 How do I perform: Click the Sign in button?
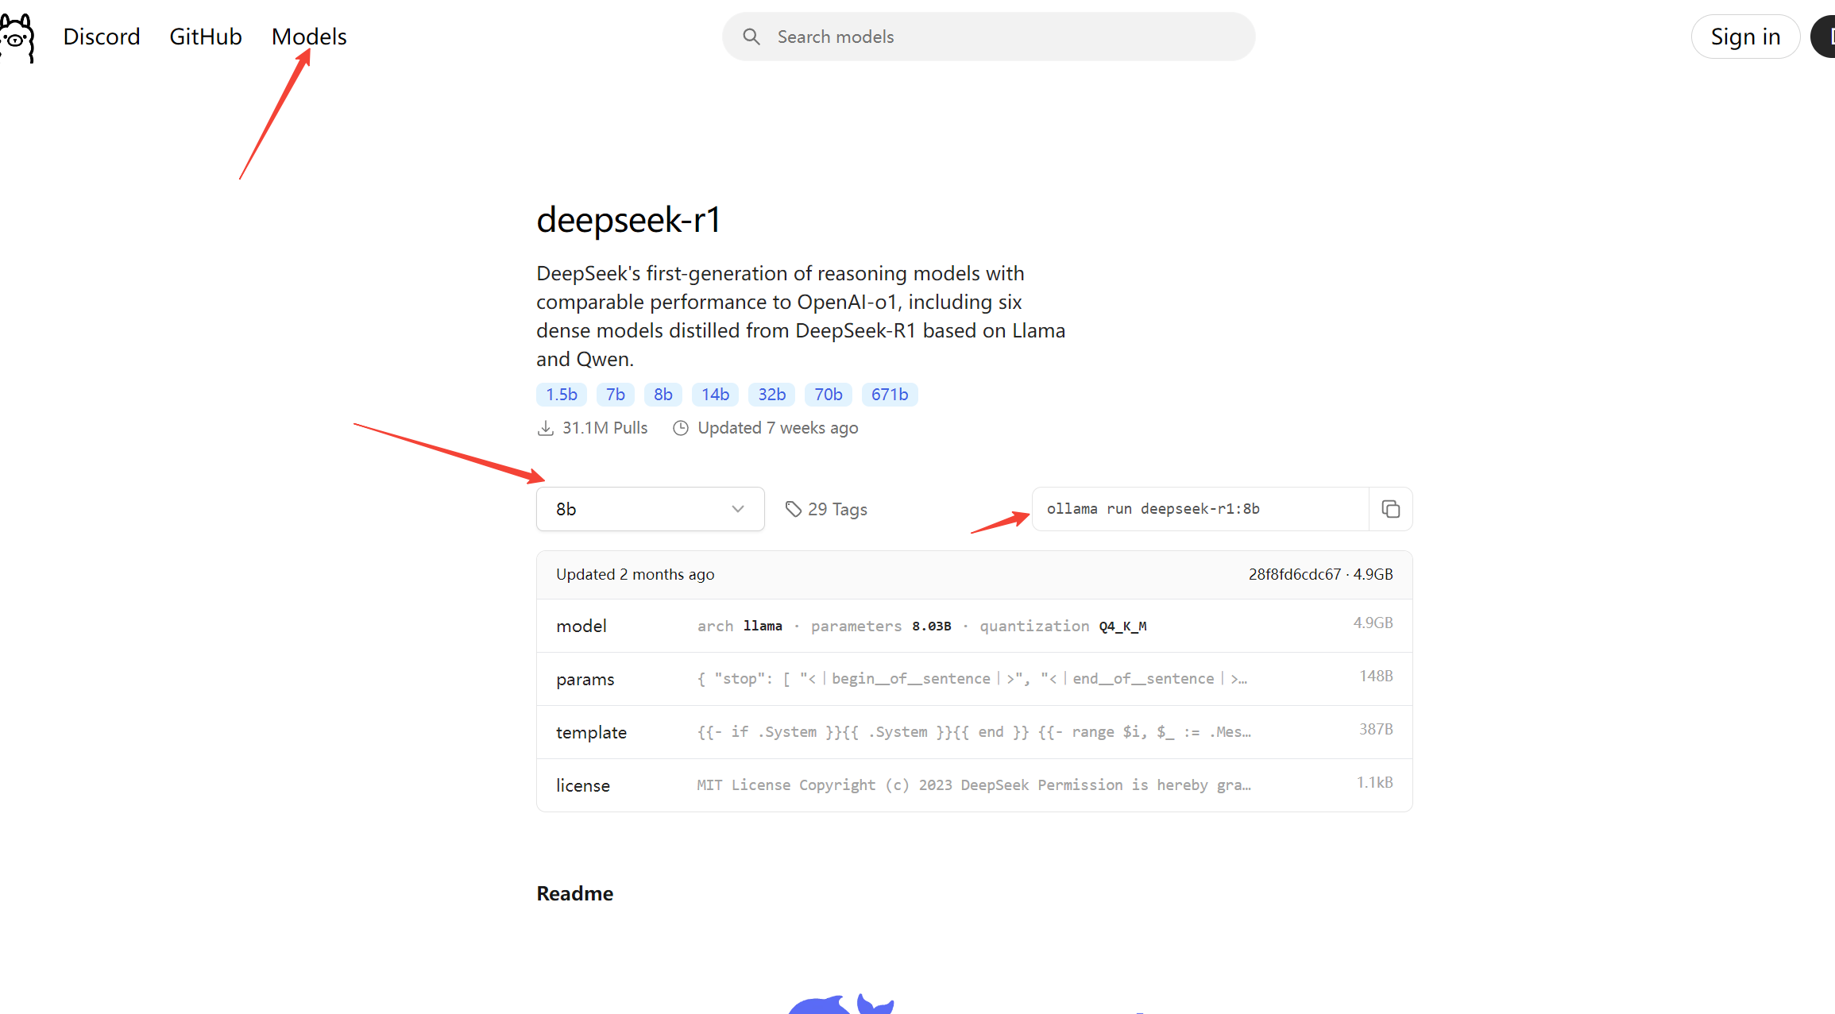1745,36
